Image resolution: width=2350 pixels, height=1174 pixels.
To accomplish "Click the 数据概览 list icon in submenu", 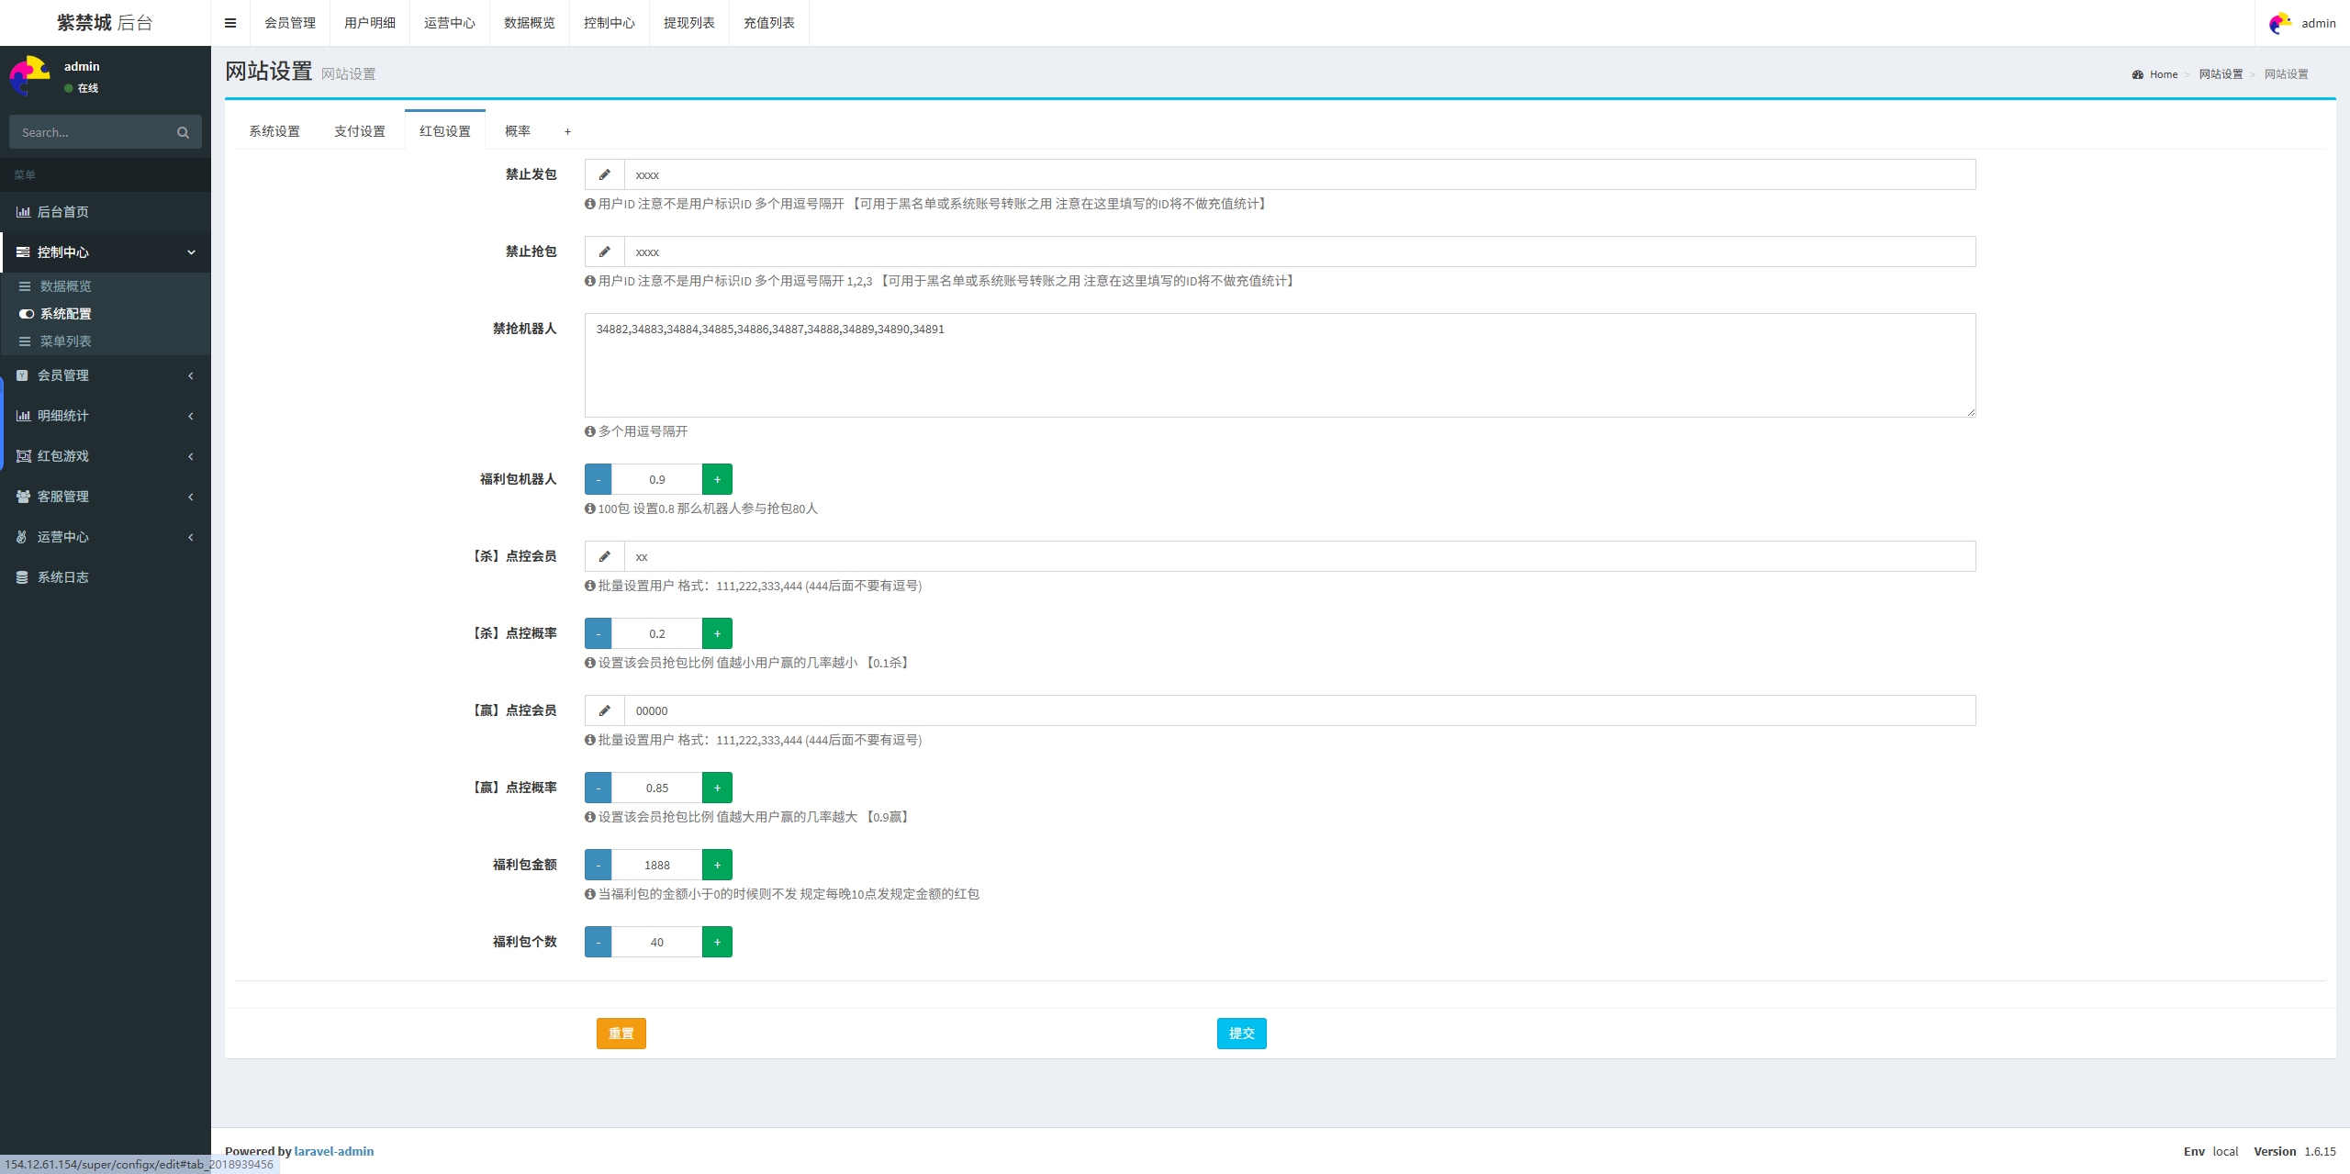I will [26, 286].
